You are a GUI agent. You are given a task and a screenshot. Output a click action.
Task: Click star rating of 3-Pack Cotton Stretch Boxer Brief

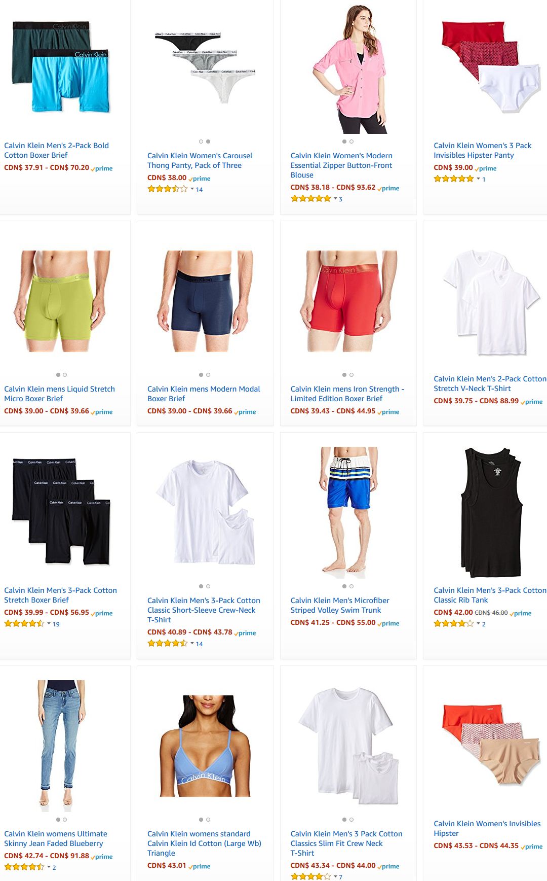[24, 624]
